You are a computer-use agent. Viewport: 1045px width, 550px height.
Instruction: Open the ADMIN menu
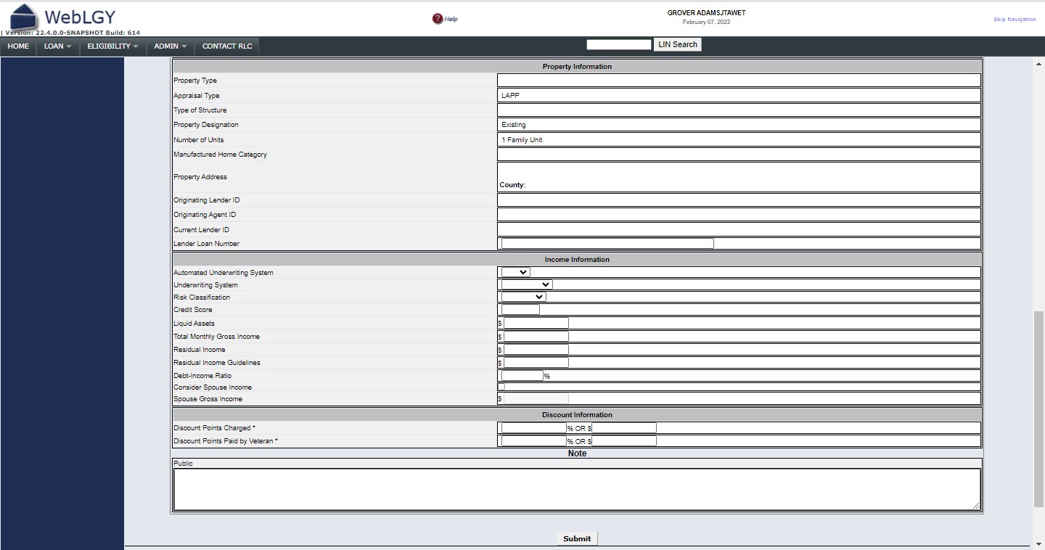[170, 46]
